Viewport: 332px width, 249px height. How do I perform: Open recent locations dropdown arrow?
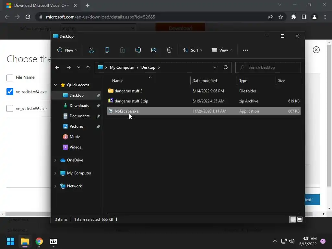pyautogui.click(x=78, y=67)
